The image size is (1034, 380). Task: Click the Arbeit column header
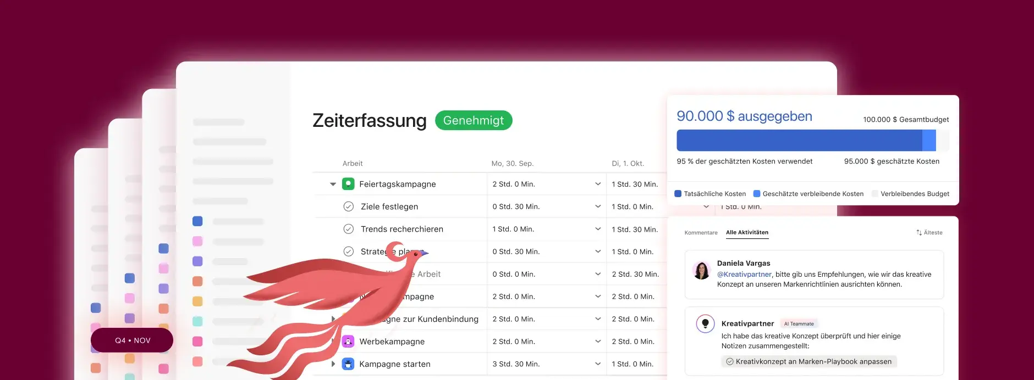pyautogui.click(x=353, y=164)
